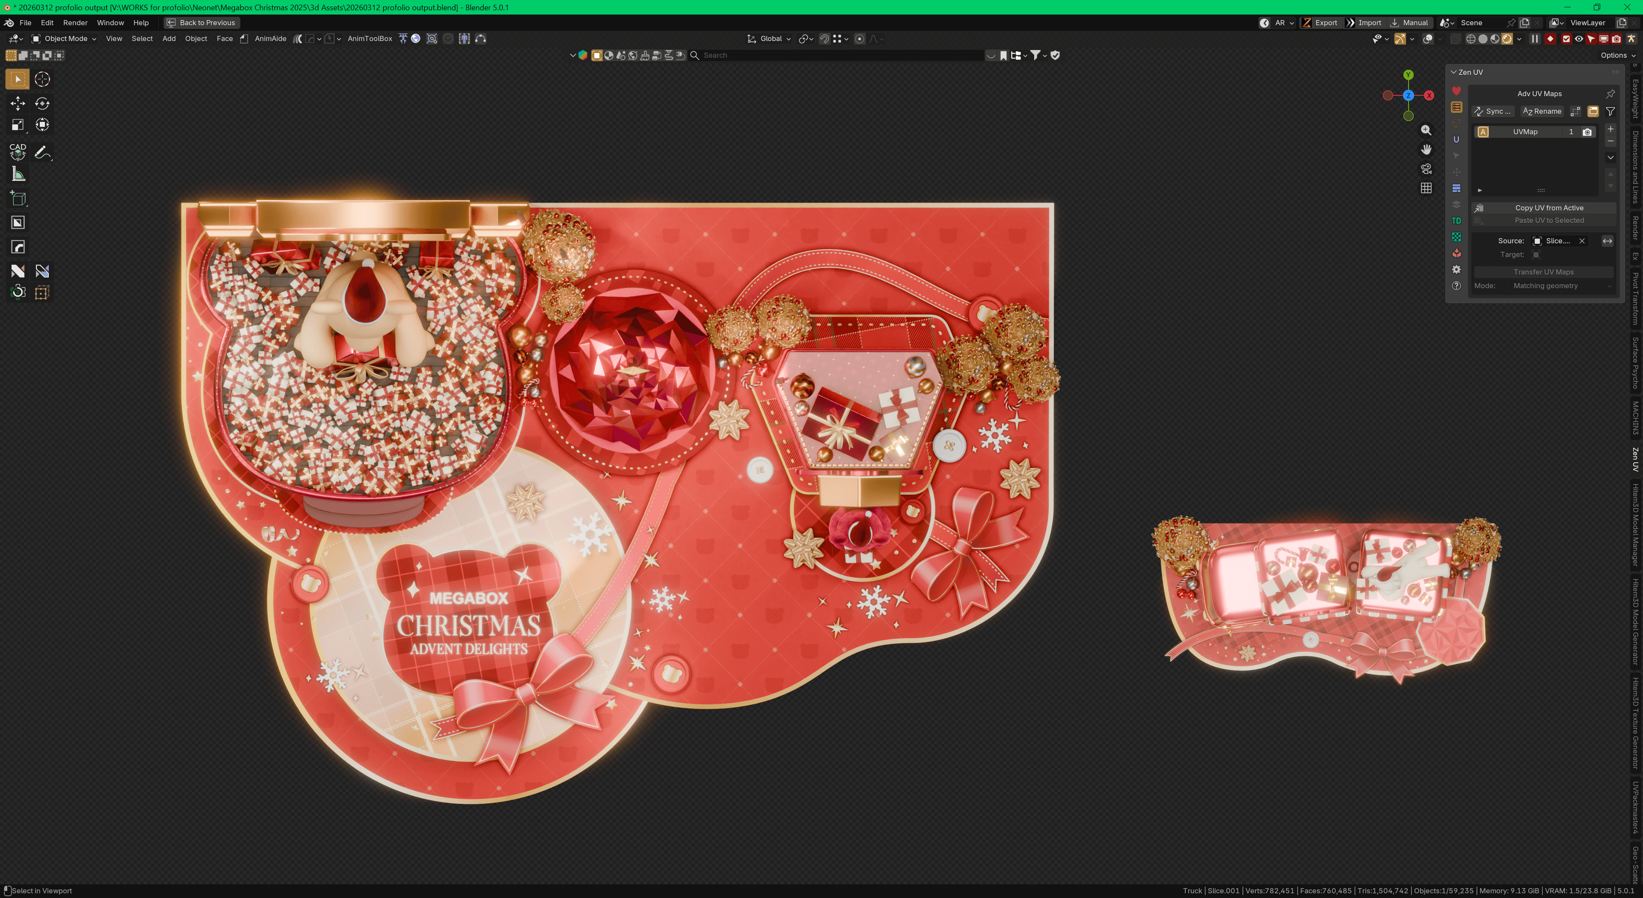The width and height of the screenshot is (1643, 898).
Task: Toggle the pin in Adv UV Maps
Action: (1610, 94)
